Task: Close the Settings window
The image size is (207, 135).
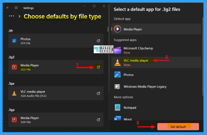Action: tap(104, 6)
